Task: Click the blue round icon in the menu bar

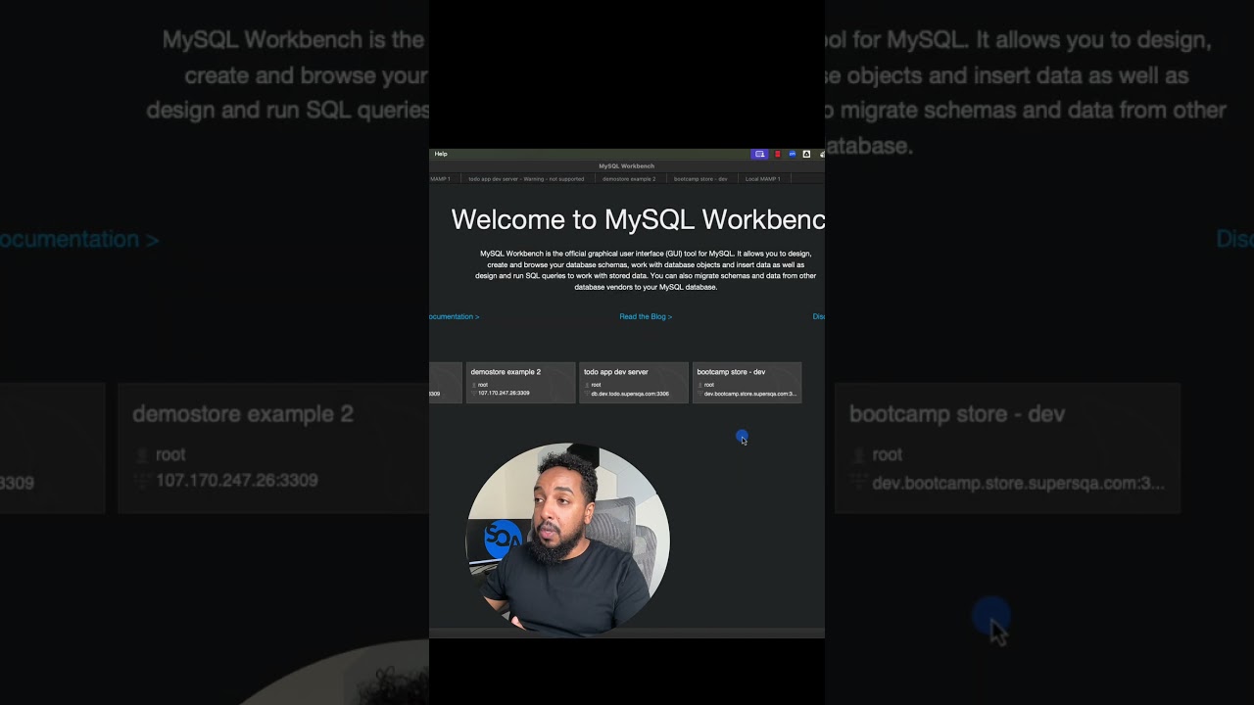Action: coord(792,154)
